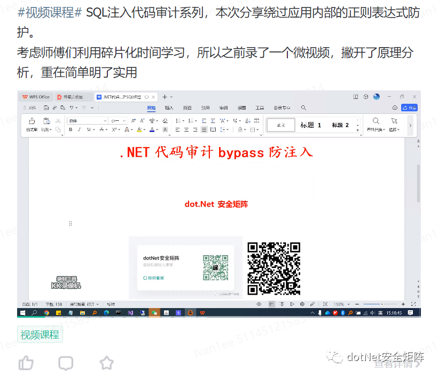Switch to the 页面 ribbon tab

pos(187,108)
